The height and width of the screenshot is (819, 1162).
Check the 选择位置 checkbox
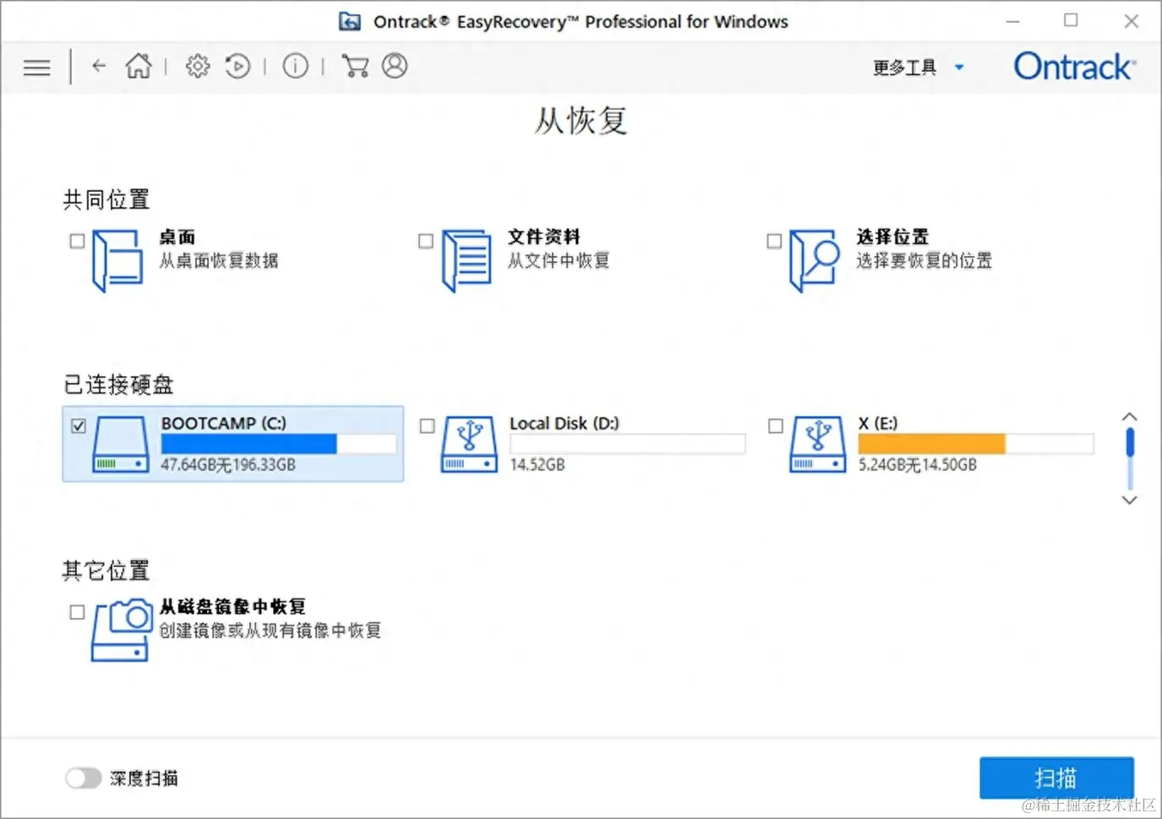[774, 241]
